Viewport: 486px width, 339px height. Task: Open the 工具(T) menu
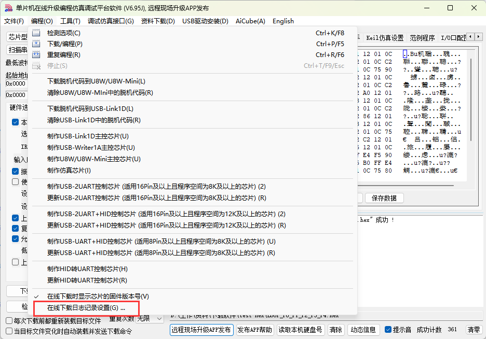click(70, 21)
